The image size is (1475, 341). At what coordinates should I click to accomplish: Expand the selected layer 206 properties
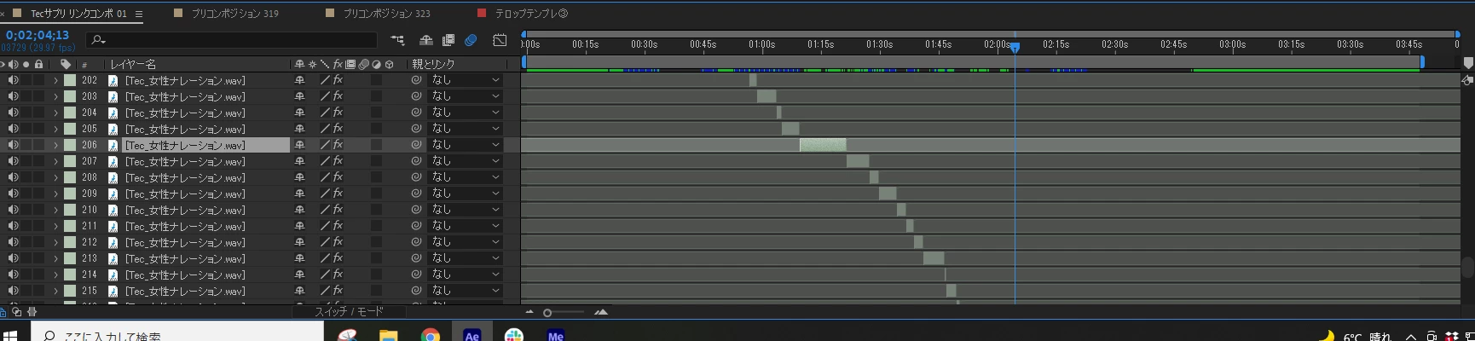click(55, 145)
